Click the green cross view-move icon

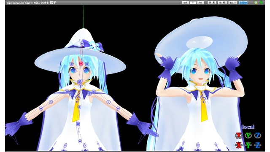pos(262,3)
